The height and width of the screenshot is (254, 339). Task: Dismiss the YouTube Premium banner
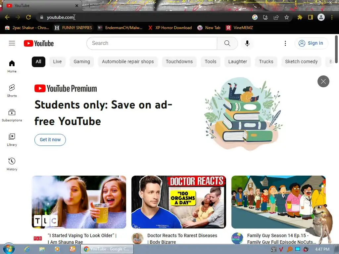point(323,81)
